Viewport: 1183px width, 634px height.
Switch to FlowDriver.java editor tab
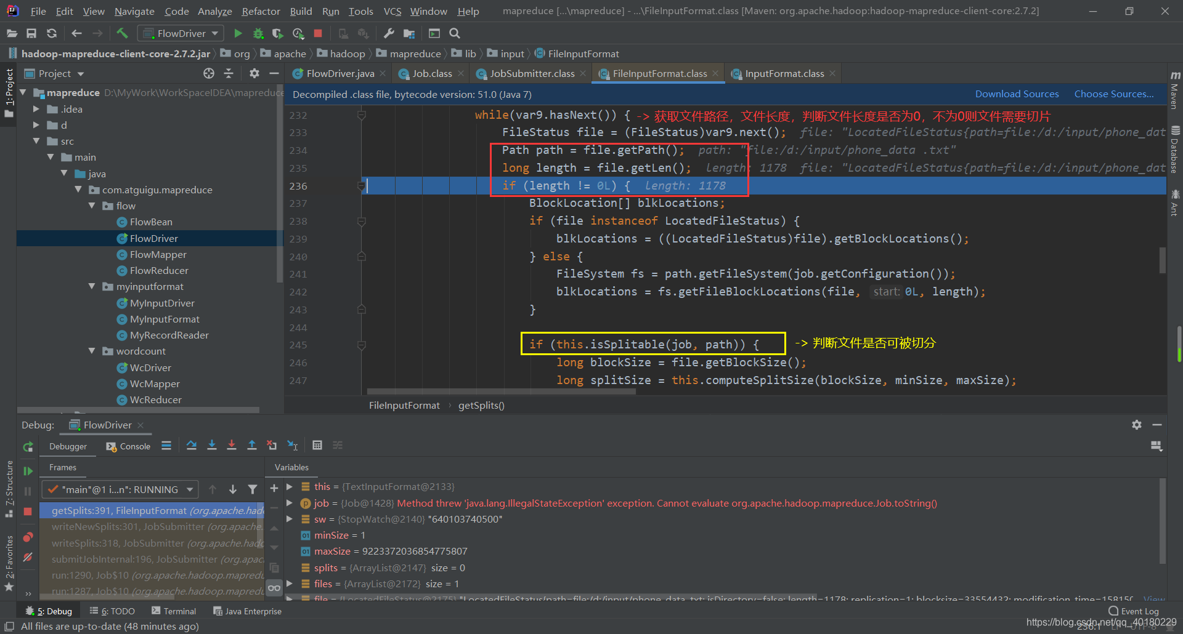(339, 73)
